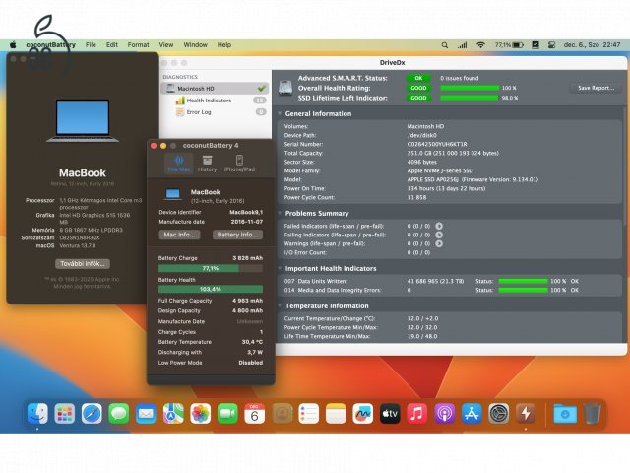Click the MacBook image in About window
The image size is (630, 473).
coord(83,120)
